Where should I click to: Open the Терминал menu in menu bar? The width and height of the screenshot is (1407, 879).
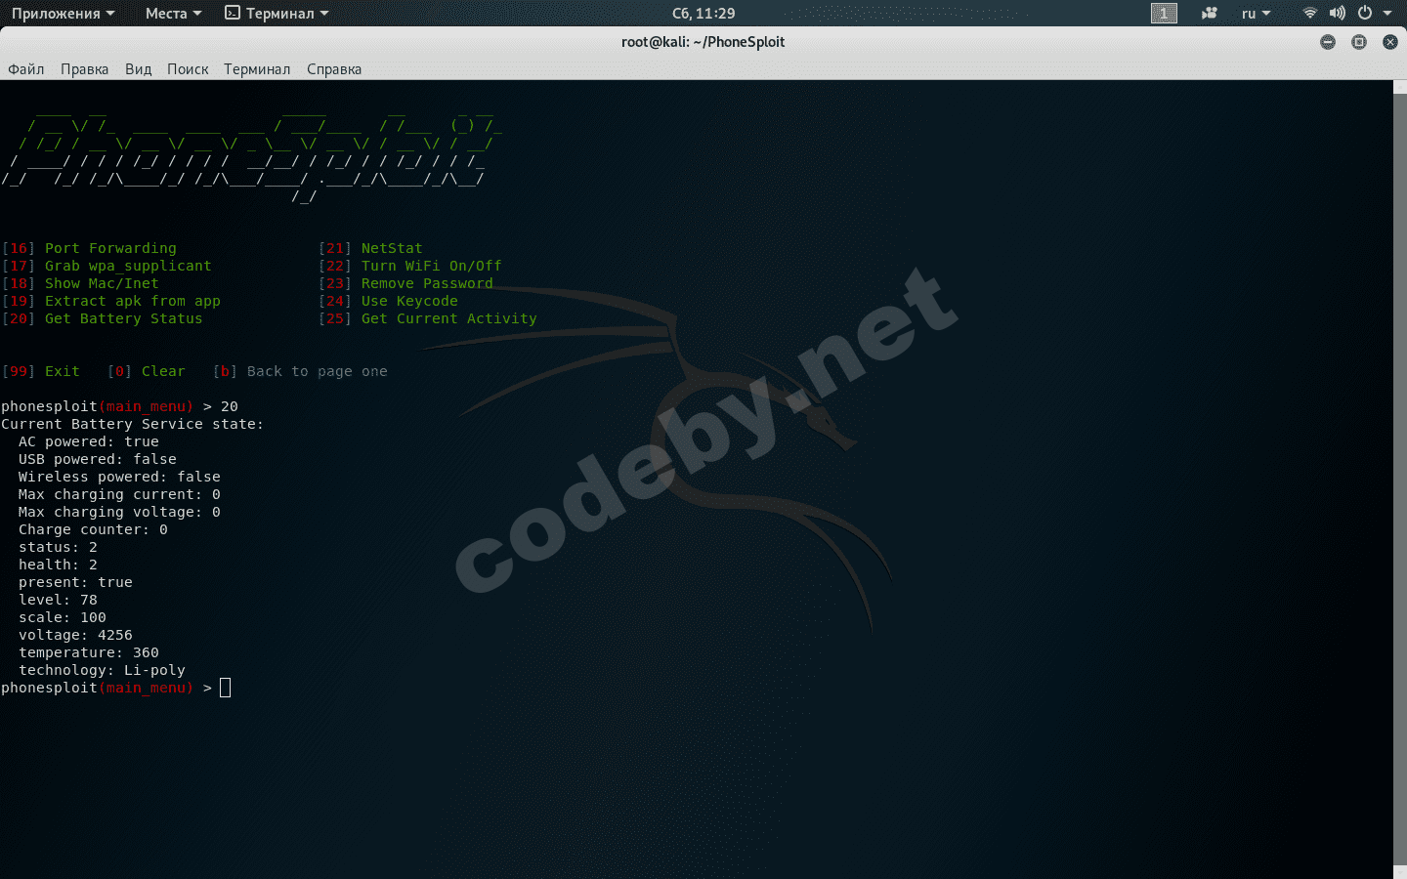coord(257,69)
